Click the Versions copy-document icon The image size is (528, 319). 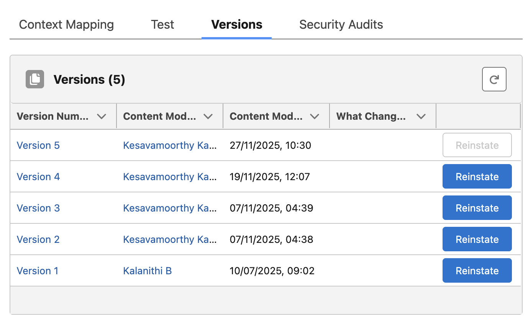[x=35, y=79]
